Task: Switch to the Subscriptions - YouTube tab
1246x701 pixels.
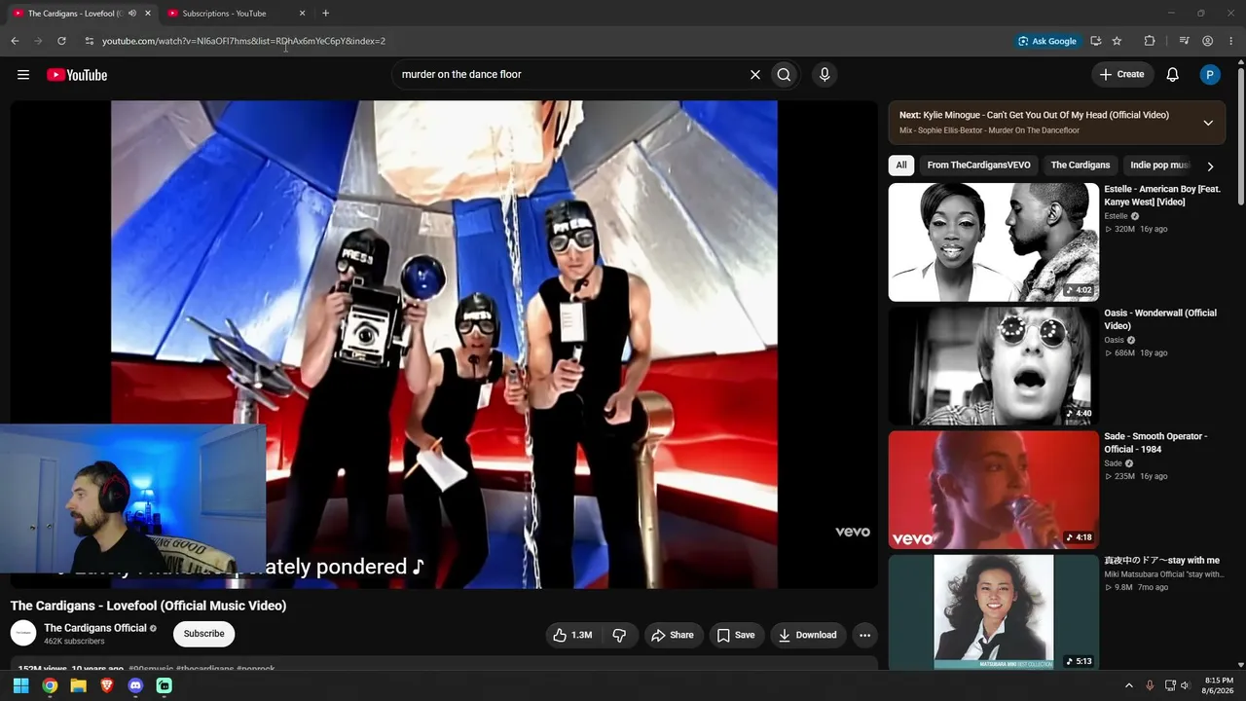Action: 224,14
